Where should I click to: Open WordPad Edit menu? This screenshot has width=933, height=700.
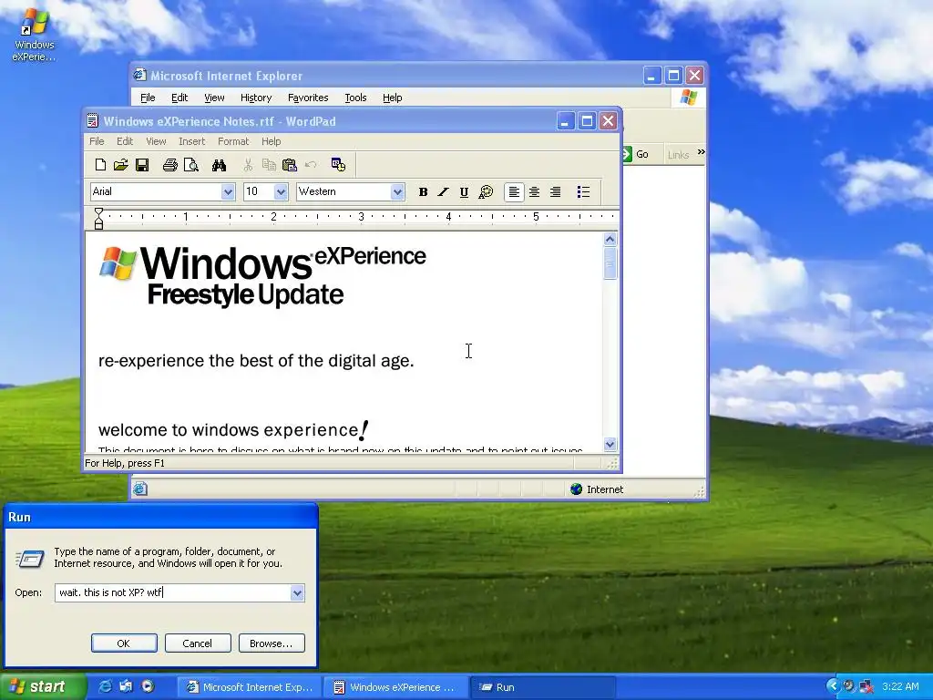point(124,141)
